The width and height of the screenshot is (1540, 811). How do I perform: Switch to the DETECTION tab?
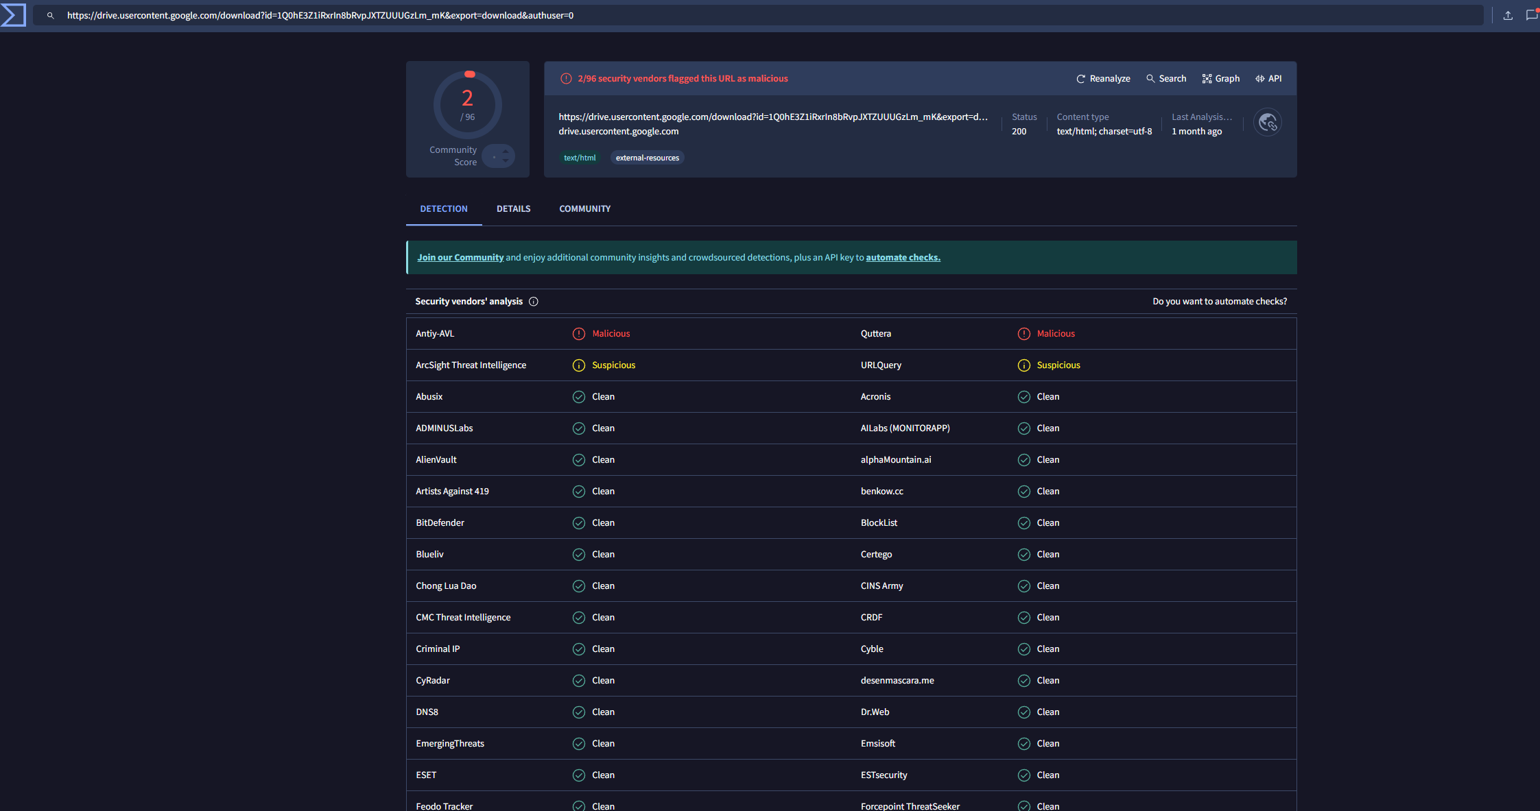(444, 209)
